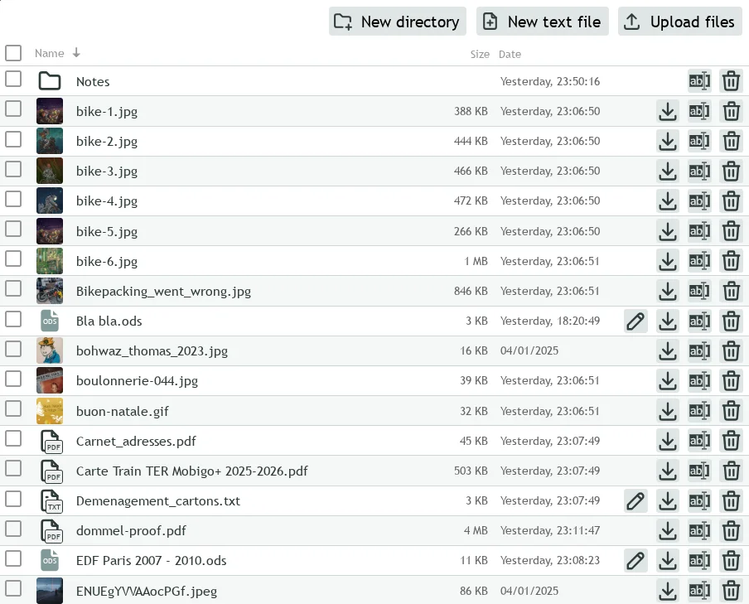Delete Carte Train TER Mobigo+ pdf
This screenshot has height=604, width=749.
732,471
